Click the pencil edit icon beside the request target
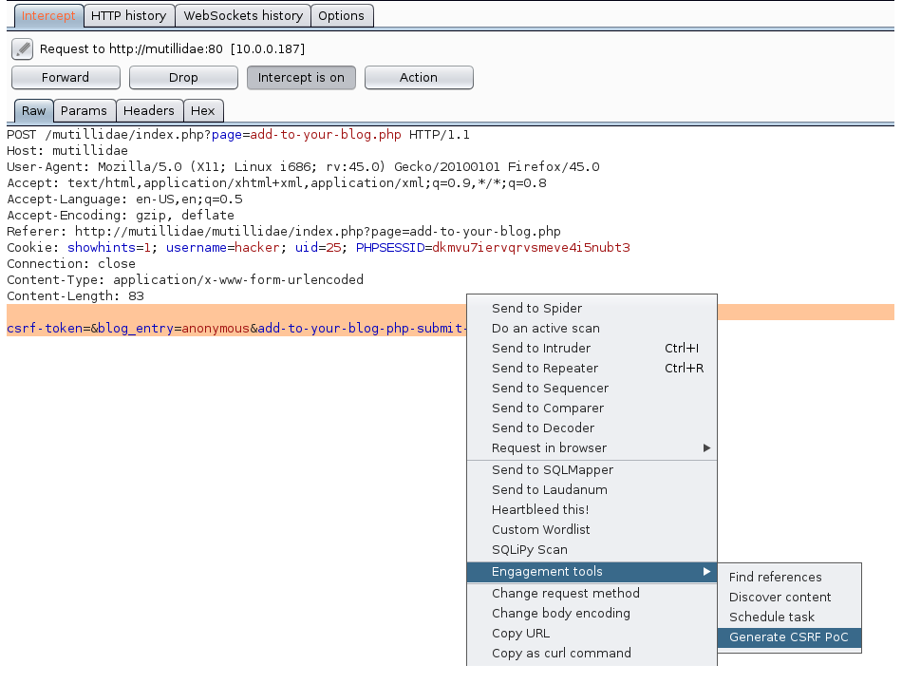The height and width of the screenshot is (684, 902). [23, 48]
